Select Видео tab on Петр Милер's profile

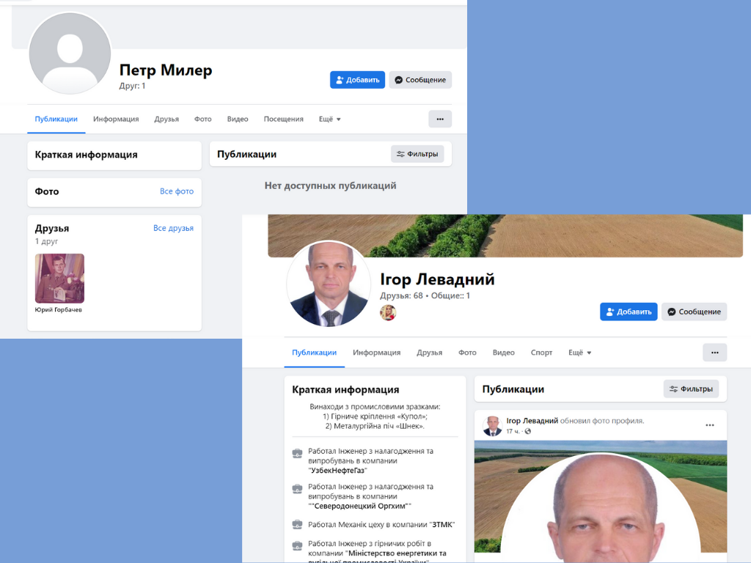tap(238, 119)
